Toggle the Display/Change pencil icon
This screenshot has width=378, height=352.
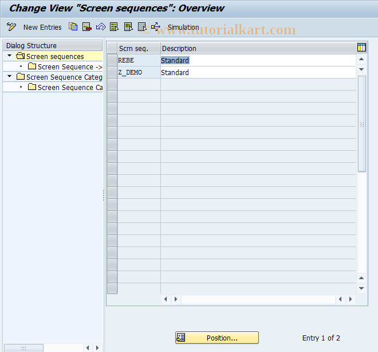click(x=11, y=27)
